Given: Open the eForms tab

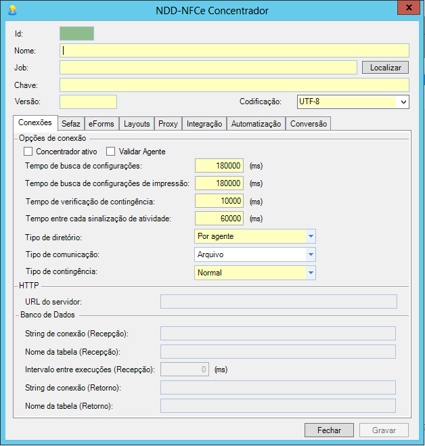Looking at the screenshot, I should coord(102,124).
